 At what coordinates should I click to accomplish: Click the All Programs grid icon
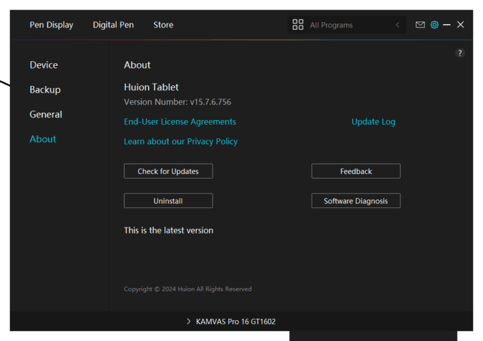[x=298, y=25]
